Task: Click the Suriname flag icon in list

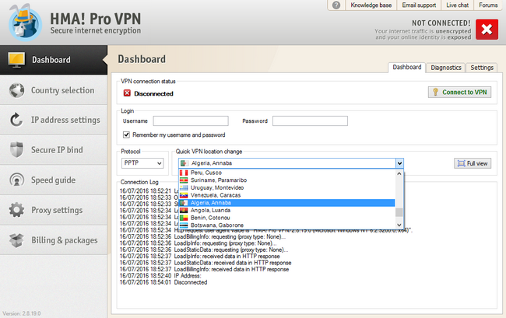Action: pos(184,180)
